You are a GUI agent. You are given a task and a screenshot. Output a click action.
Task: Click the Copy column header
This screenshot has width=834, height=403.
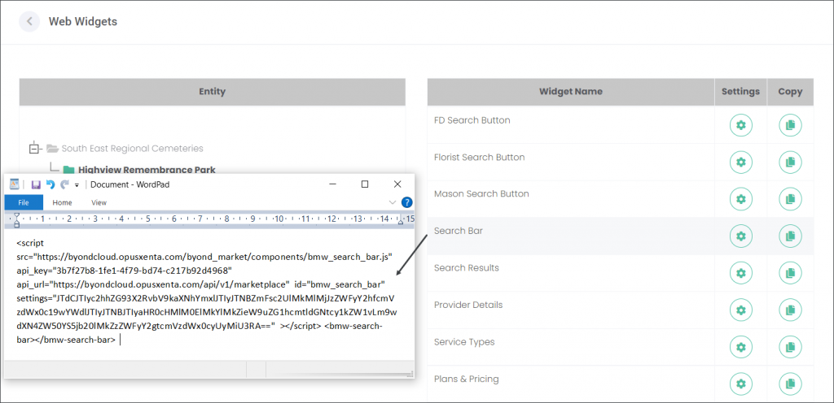point(790,92)
